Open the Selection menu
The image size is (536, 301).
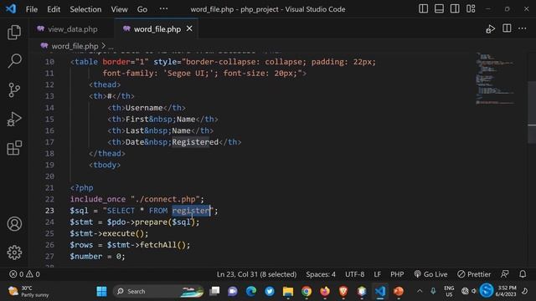coord(85,9)
